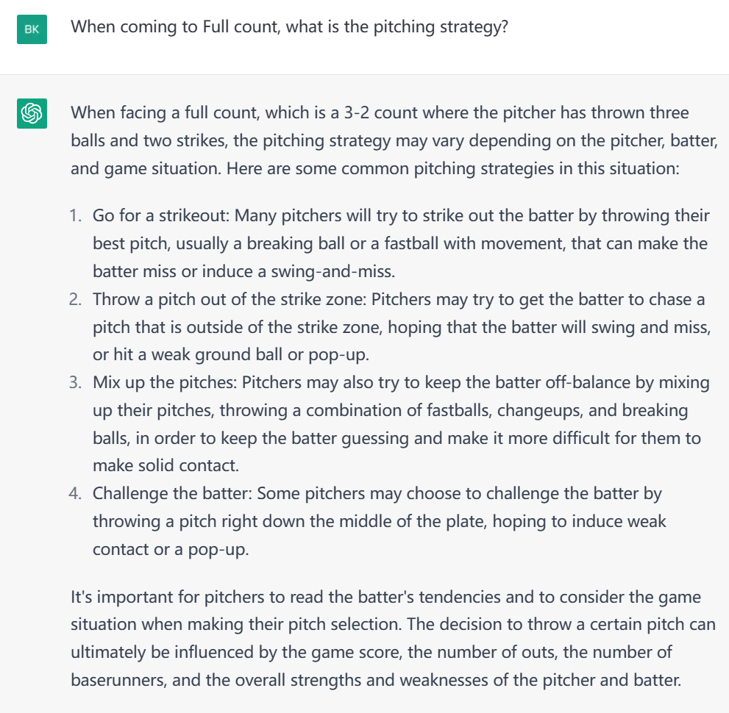
Task: Click the intro paragraph starting 'When facing a full count'
Action: 394,140
